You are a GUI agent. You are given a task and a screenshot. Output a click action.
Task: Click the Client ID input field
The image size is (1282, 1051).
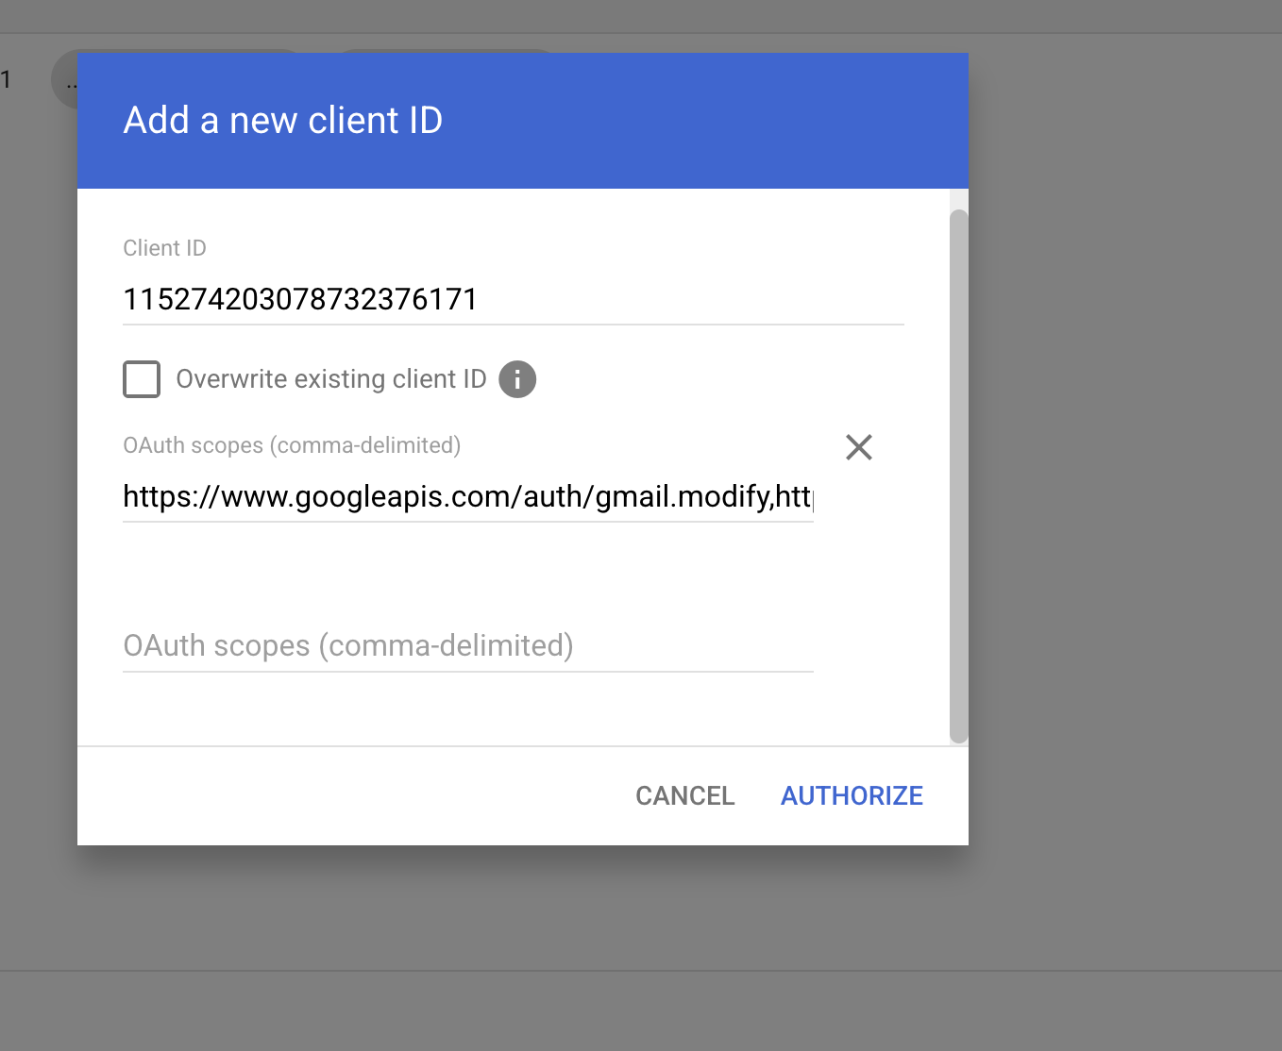[x=514, y=300]
